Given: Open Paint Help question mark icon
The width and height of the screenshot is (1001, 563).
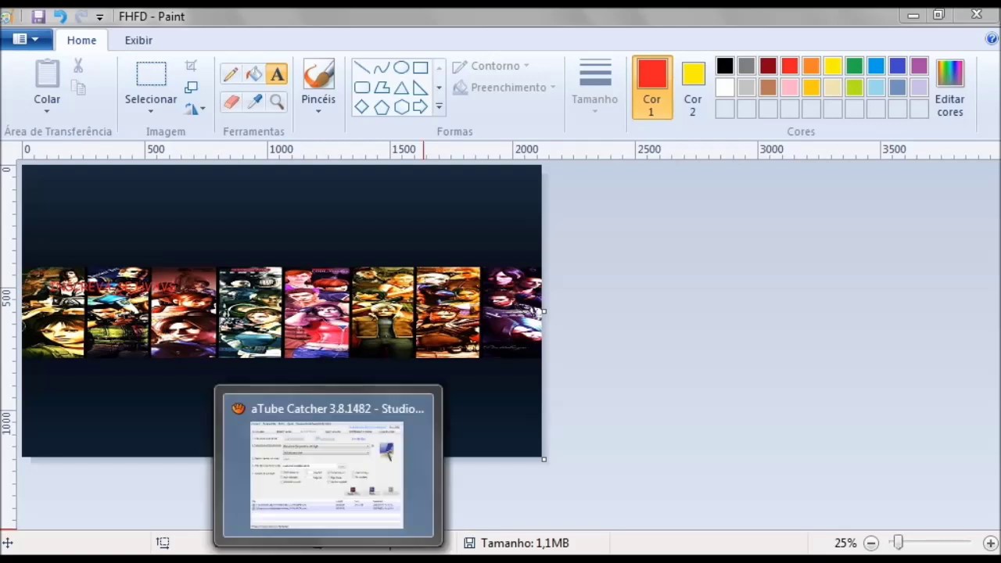Looking at the screenshot, I should [992, 39].
